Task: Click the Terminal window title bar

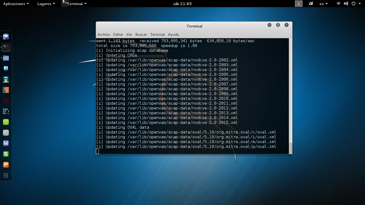Action: click(x=195, y=26)
